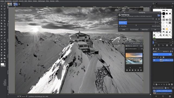Raise the layer with up arrow
Screen dimensions: 174x98
tap(159, 84)
